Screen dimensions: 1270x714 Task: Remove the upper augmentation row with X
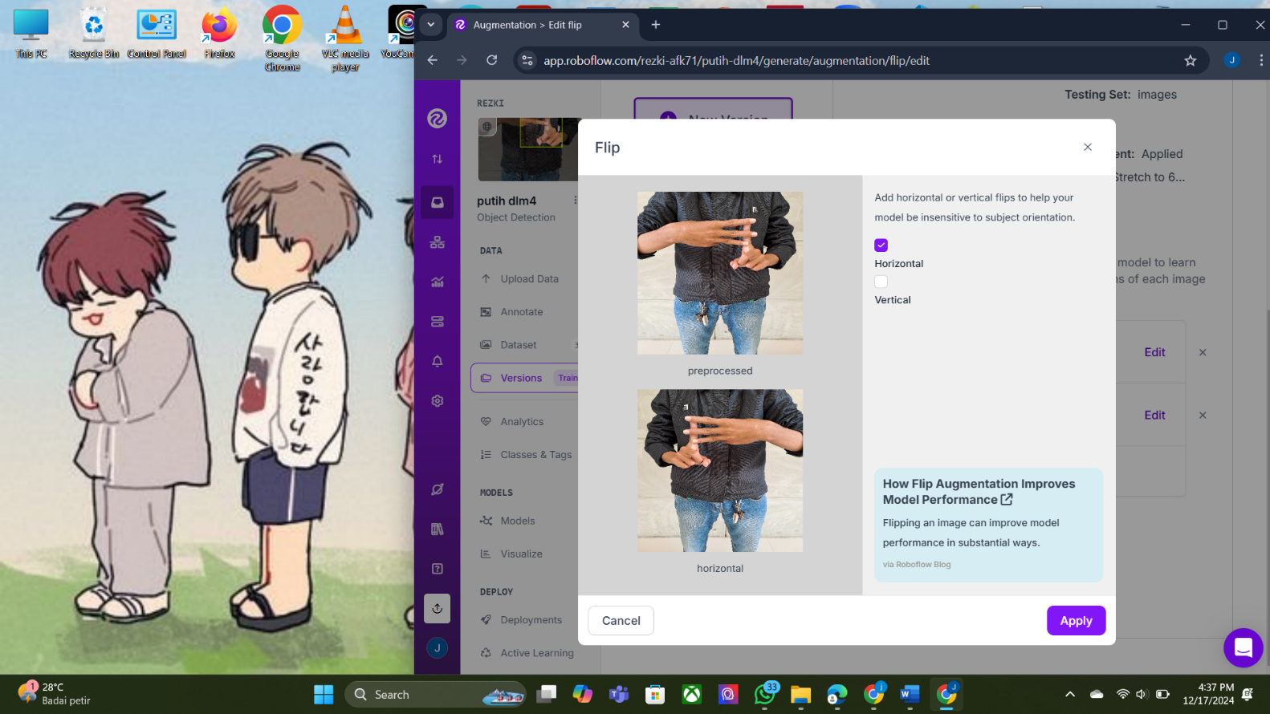pos(1203,352)
